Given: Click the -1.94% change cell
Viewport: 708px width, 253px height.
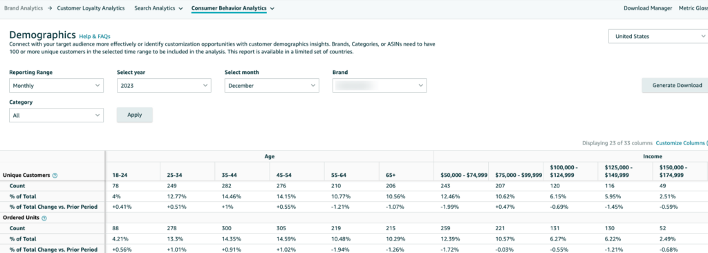Looking at the screenshot, I should coord(340,250).
